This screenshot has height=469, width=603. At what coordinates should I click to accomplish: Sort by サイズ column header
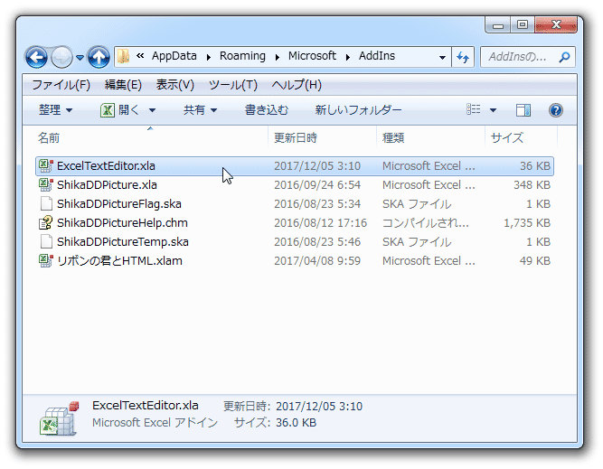(507, 137)
